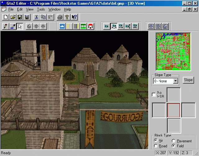Click the camera vertical move icon

(x=128, y=26)
